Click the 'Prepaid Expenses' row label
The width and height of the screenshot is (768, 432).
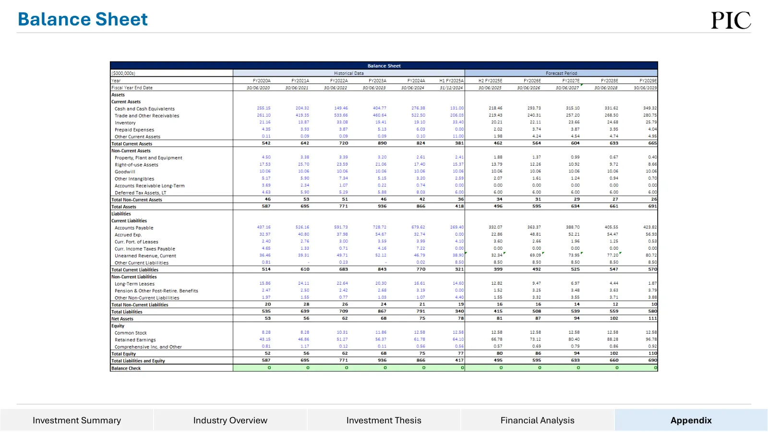134,130
